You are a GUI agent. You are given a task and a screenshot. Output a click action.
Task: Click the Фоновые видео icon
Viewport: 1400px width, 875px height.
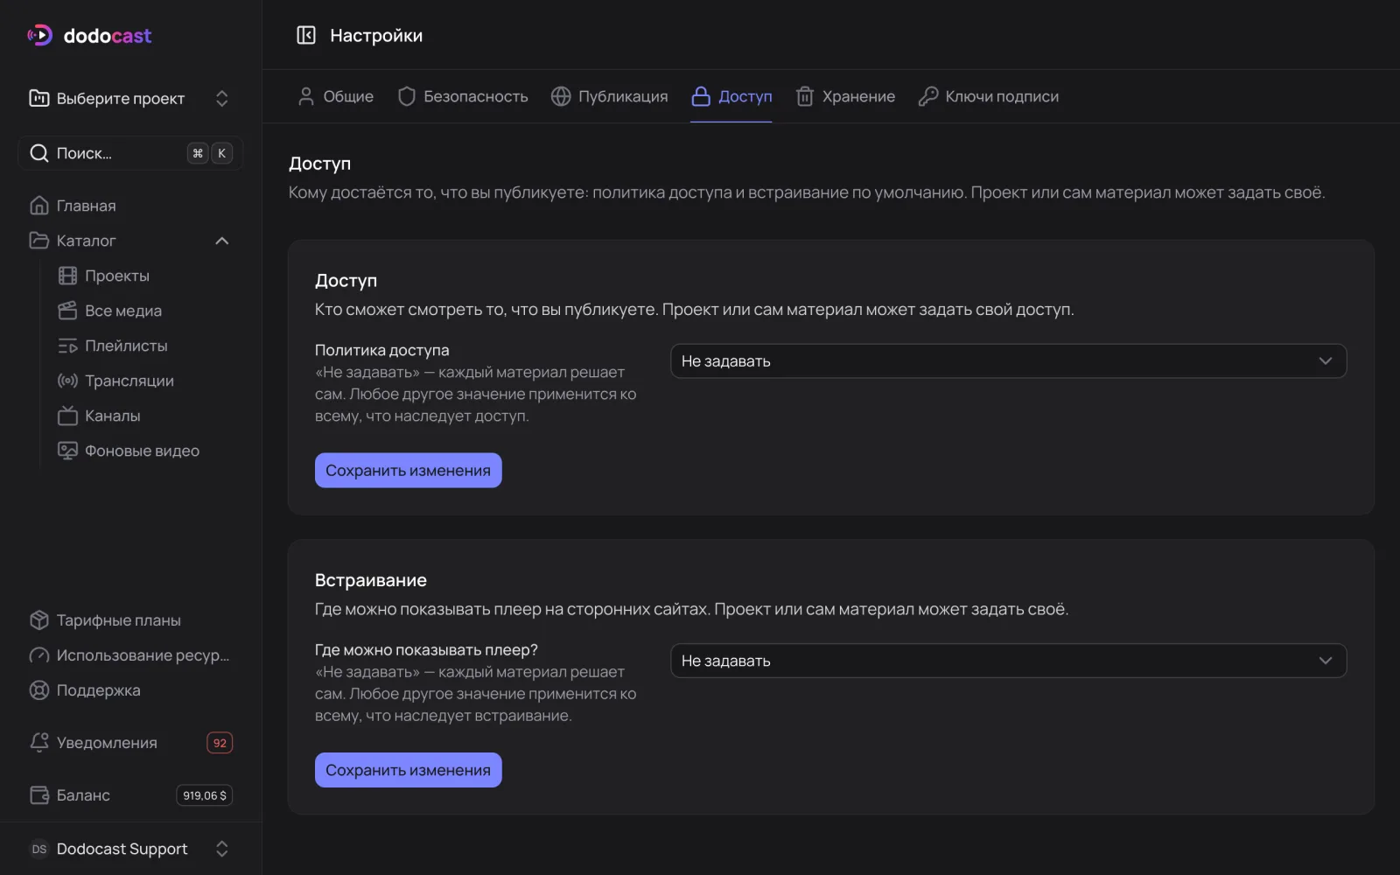click(67, 451)
